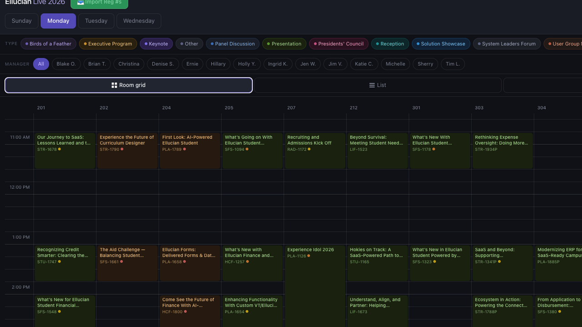The width and height of the screenshot is (582, 327).
Task: Open session SFS-1094 in room 205
Action: click(252, 151)
